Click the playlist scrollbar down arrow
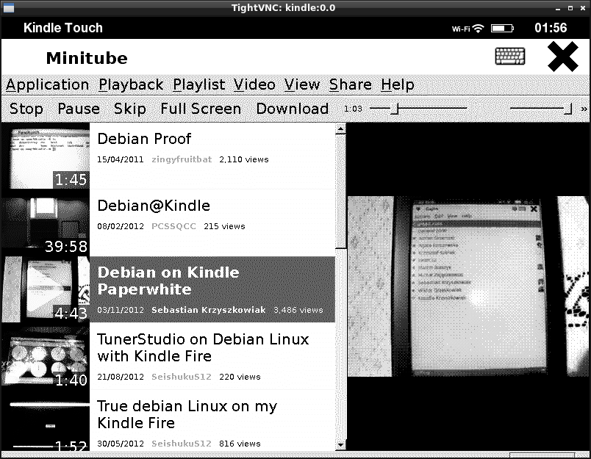 pos(340,445)
